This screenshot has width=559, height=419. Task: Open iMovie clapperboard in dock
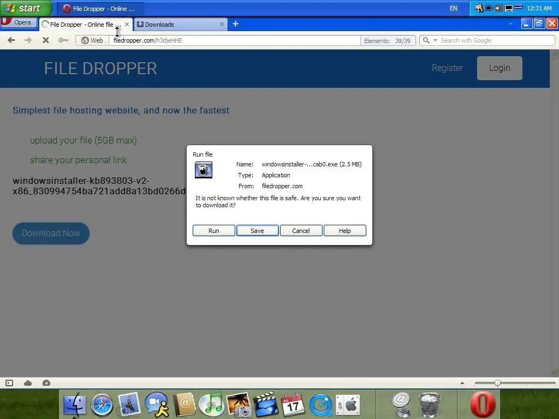[x=266, y=404]
